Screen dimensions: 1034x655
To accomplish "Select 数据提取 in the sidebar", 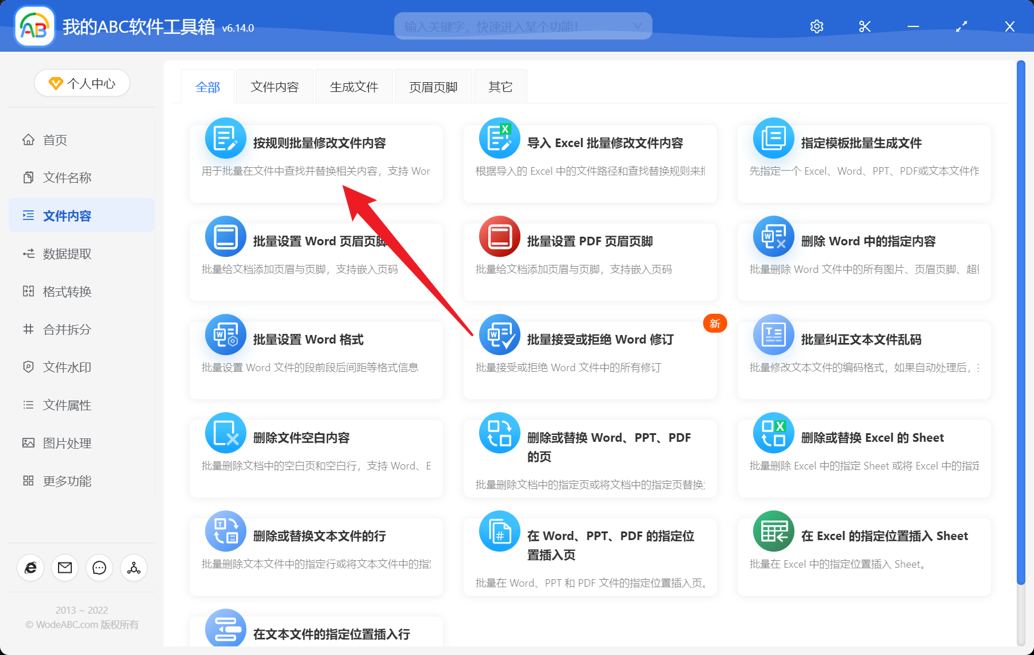I will click(x=67, y=253).
